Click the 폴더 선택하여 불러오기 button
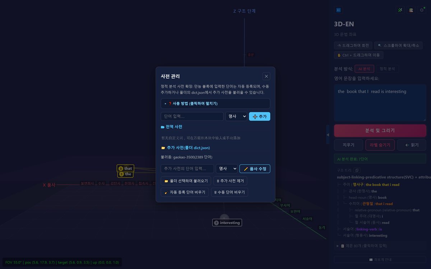The image size is (431, 269). pos(186,181)
